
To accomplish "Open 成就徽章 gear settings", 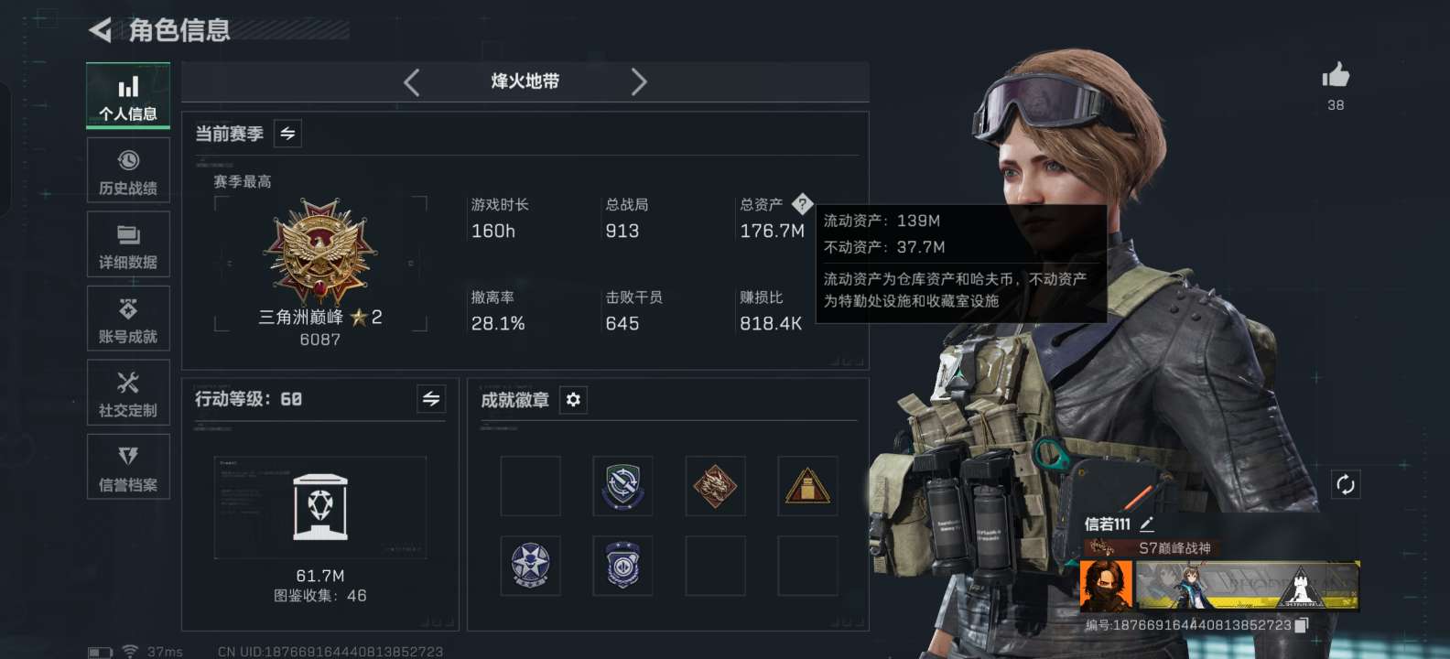I will point(573,400).
